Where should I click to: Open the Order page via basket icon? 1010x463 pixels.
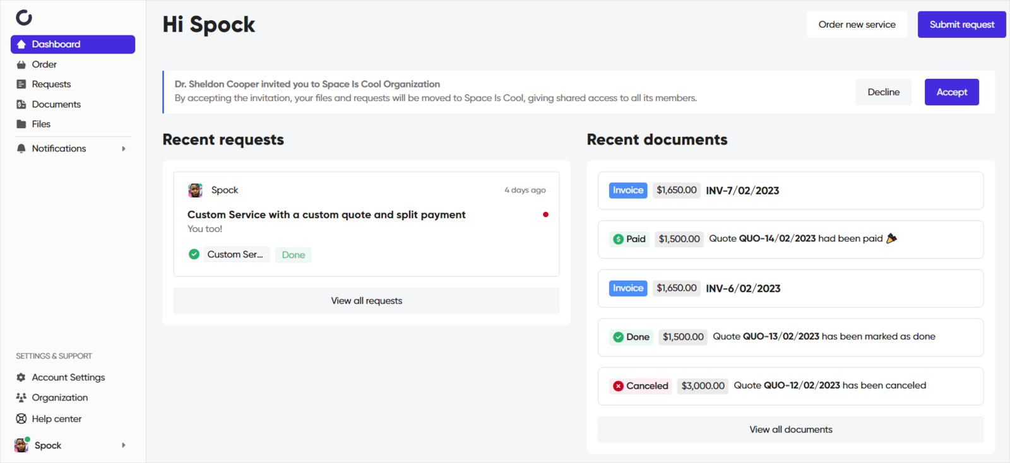[21, 64]
